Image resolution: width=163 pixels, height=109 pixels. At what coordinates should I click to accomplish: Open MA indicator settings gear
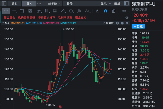[127, 23]
